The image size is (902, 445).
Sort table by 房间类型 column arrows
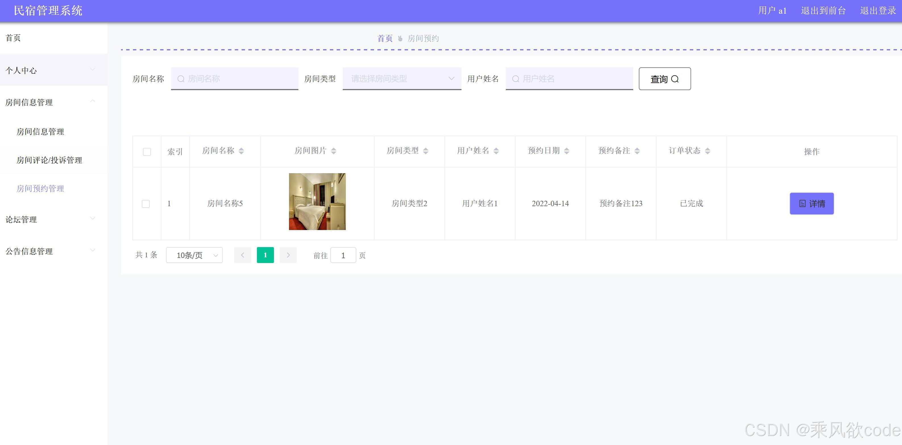(425, 151)
